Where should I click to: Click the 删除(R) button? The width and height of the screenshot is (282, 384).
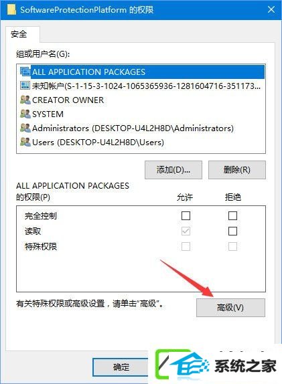237,170
